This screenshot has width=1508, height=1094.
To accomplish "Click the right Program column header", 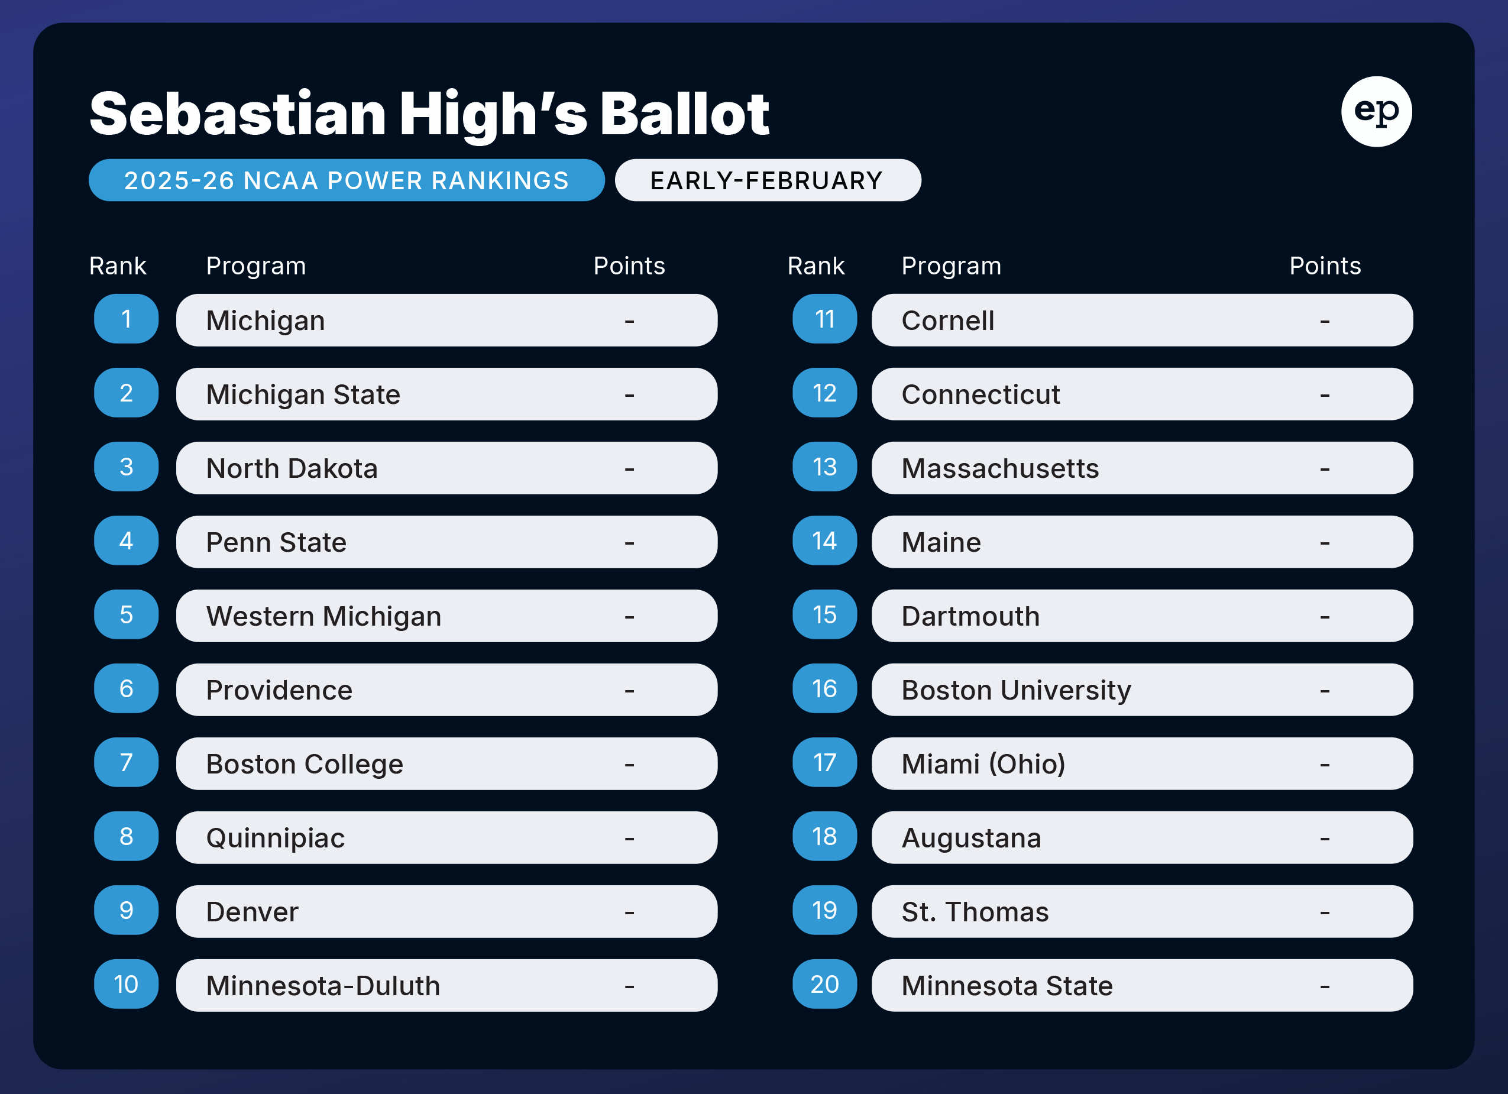I will tap(951, 266).
